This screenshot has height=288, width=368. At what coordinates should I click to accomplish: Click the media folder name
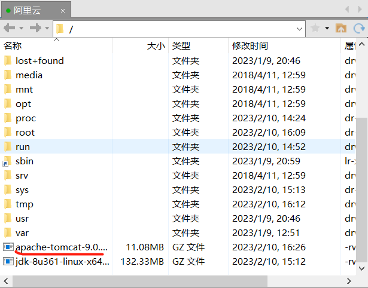29,75
